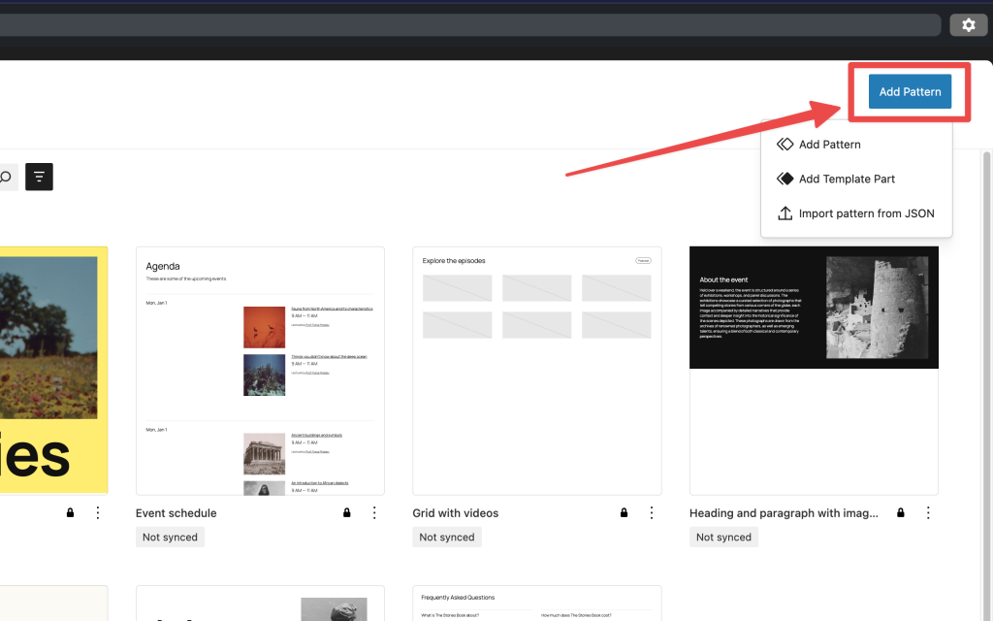Click the kebab menu on Grid with videos
This screenshot has width=993, height=621.
pos(651,512)
